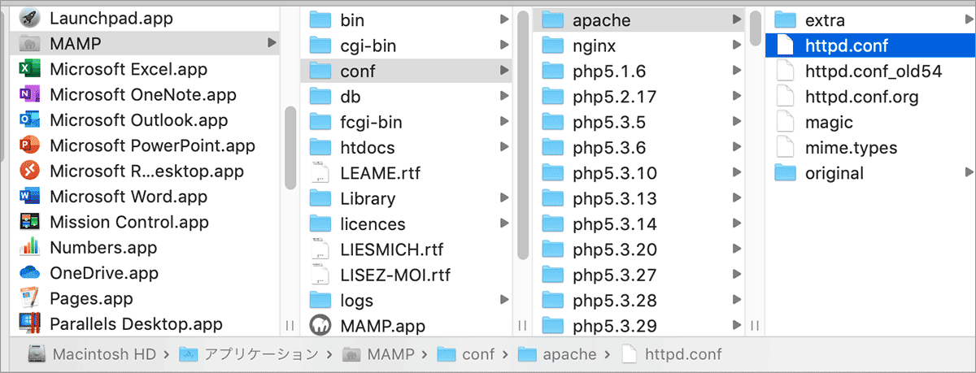Expand the nginx folder arrow
Viewport: 976px width, 373px height.
pos(738,46)
